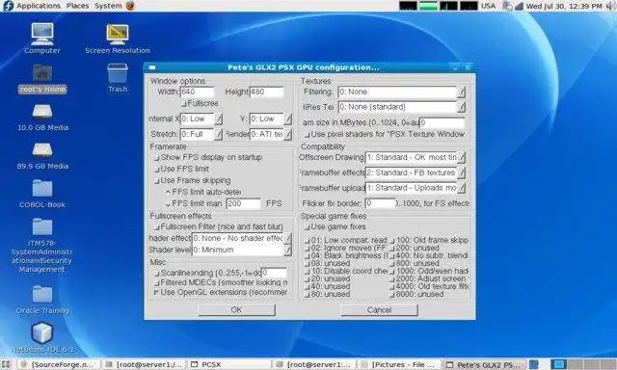Open the GPU config window menu icon
This screenshot has width=617, height=370.
[152, 67]
